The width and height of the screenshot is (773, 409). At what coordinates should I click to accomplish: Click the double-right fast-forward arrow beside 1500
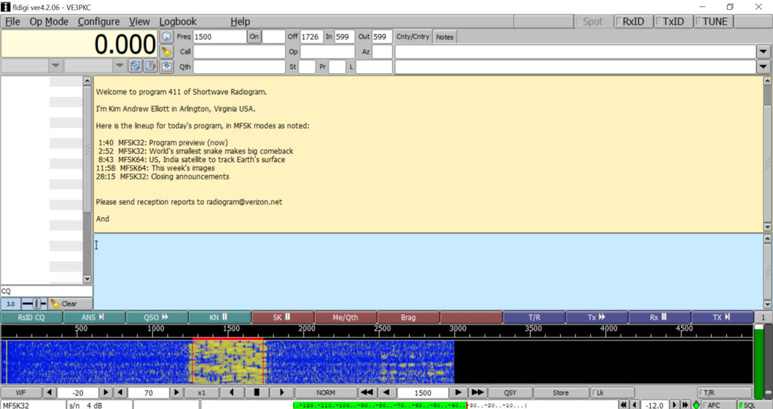click(477, 392)
